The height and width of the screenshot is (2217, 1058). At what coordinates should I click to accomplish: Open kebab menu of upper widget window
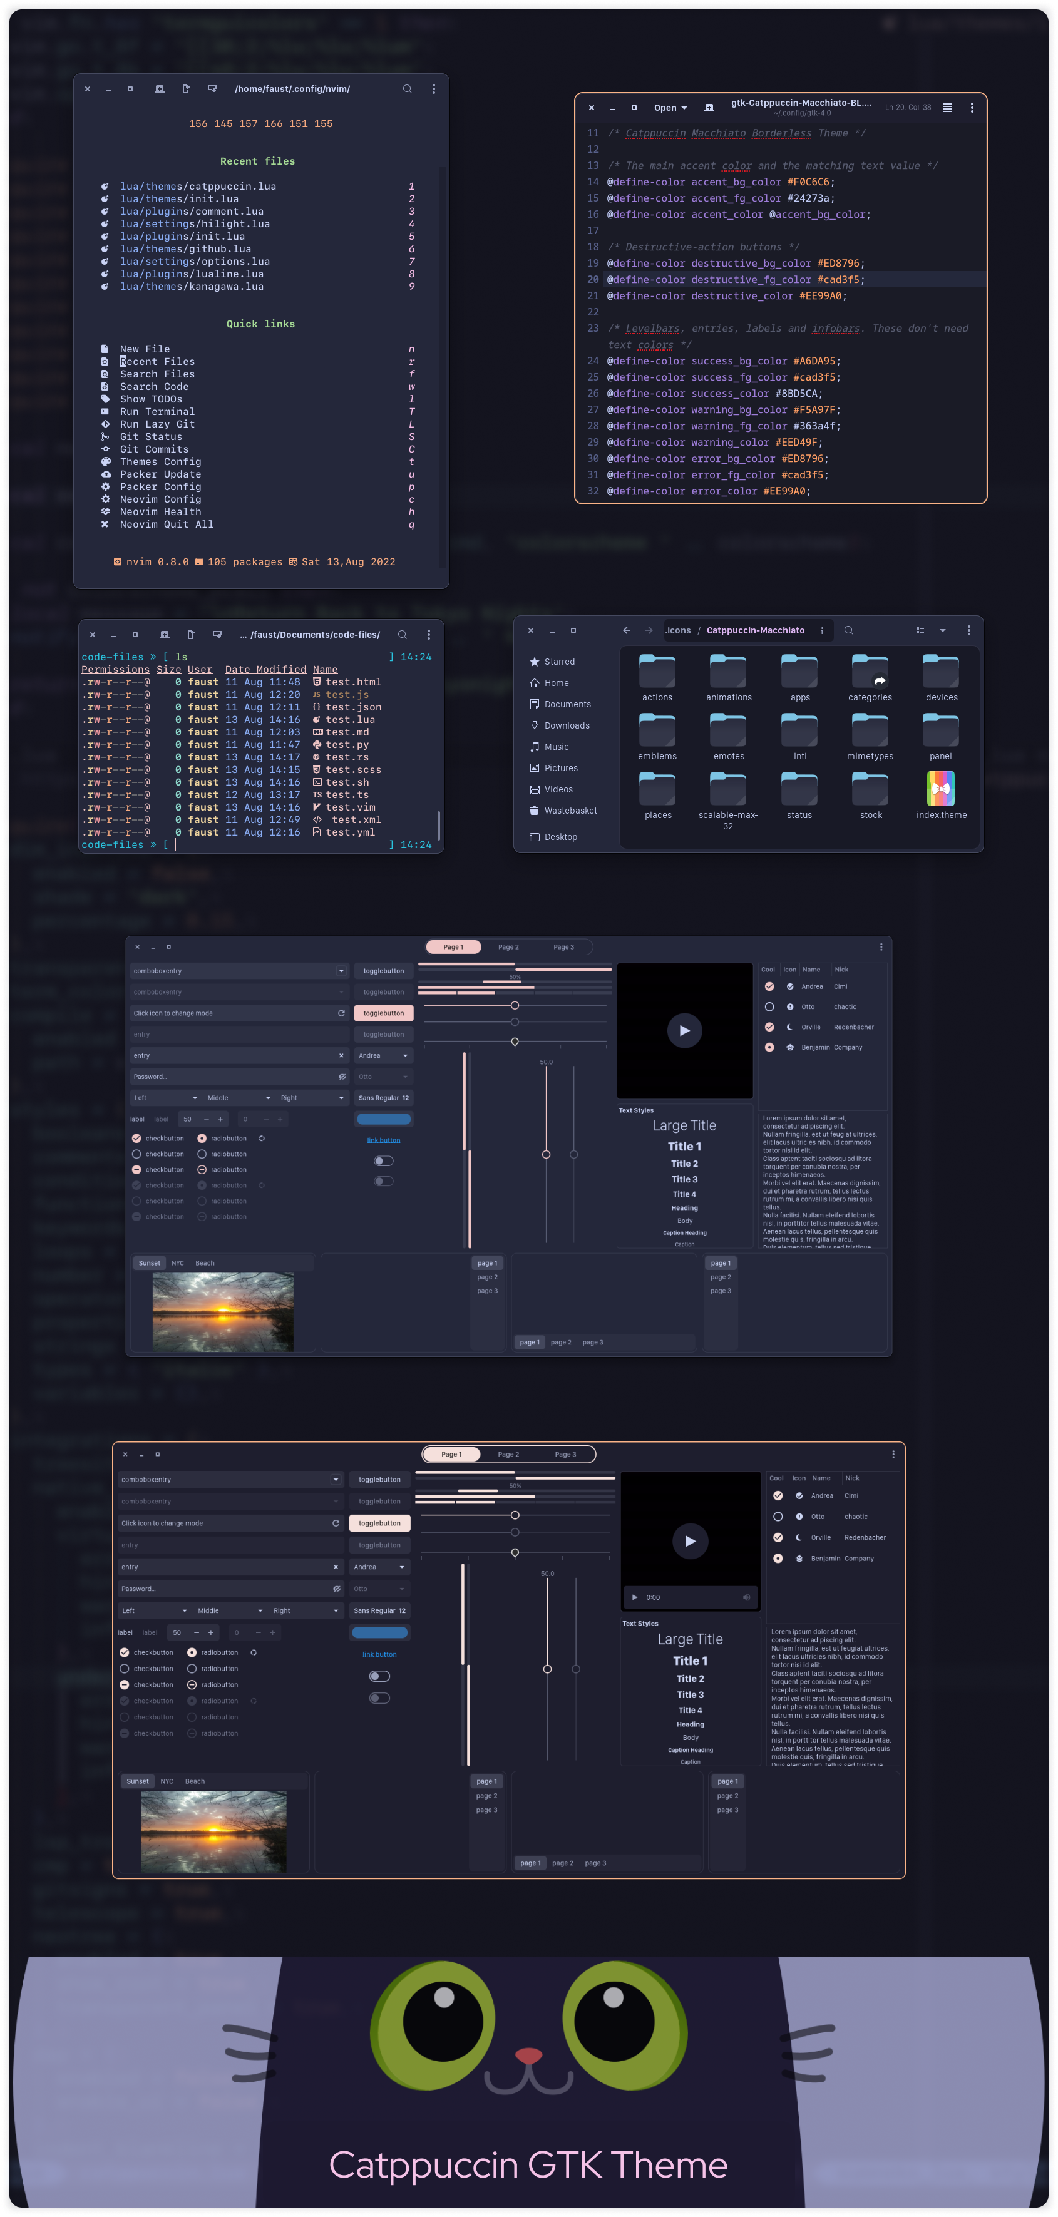(x=881, y=946)
